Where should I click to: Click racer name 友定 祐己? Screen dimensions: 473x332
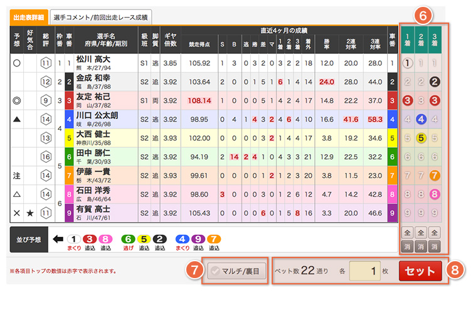tap(93, 96)
